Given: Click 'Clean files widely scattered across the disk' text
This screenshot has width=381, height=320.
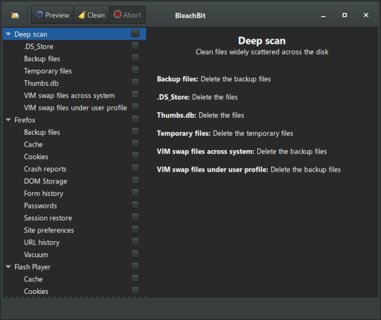Looking at the screenshot, I should 262,52.
